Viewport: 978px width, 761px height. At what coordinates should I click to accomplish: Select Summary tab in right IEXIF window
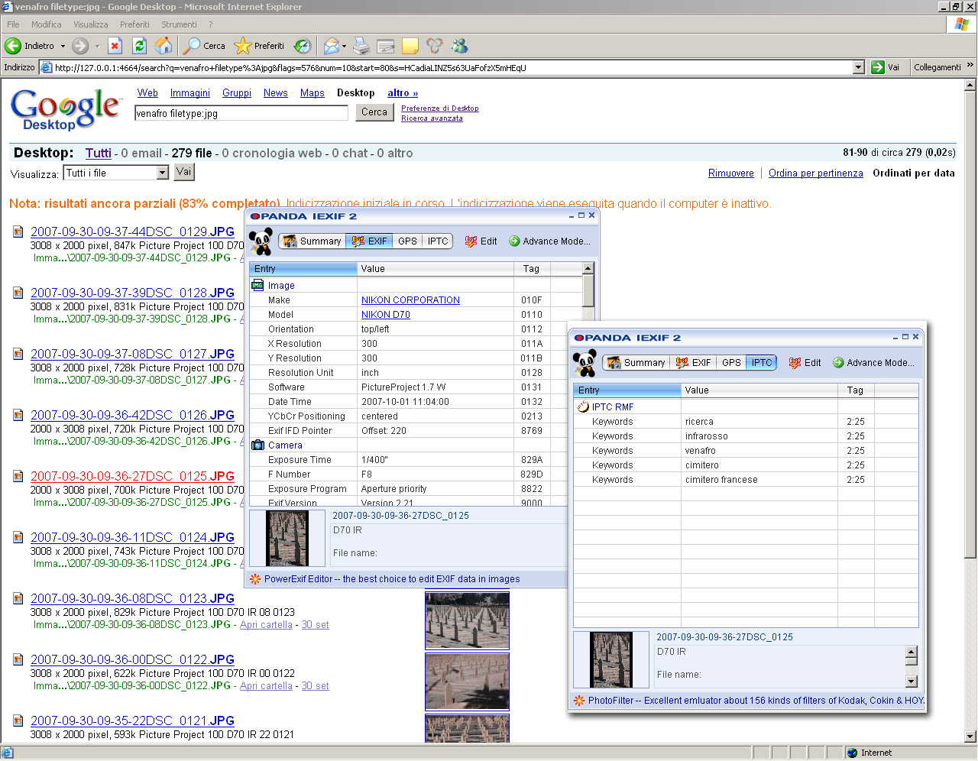point(636,363)
